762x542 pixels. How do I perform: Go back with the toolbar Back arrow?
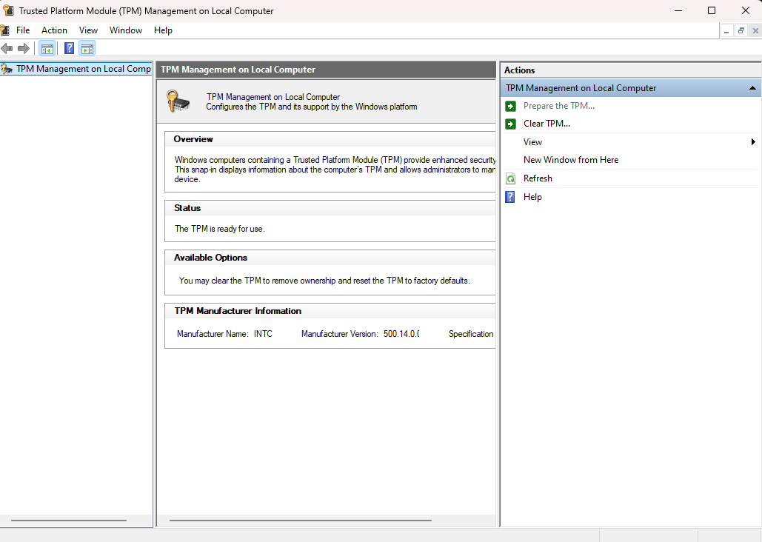pyautogui.click(x=7, y=48)
